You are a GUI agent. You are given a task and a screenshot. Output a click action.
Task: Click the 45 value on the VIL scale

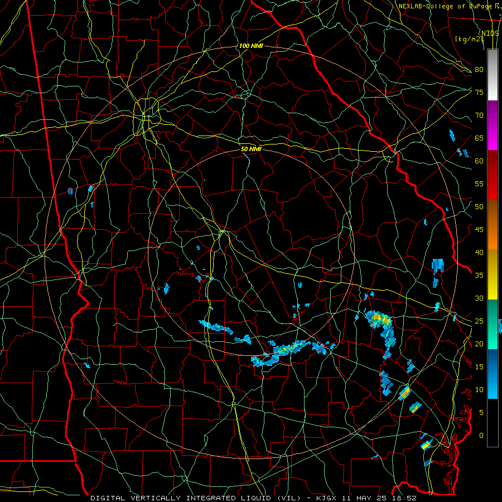pyautogui.click(x=479, y=230)
